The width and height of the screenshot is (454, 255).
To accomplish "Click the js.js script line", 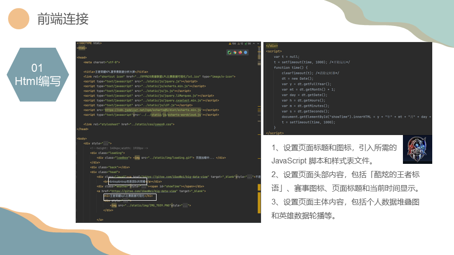I will point(137,91).
